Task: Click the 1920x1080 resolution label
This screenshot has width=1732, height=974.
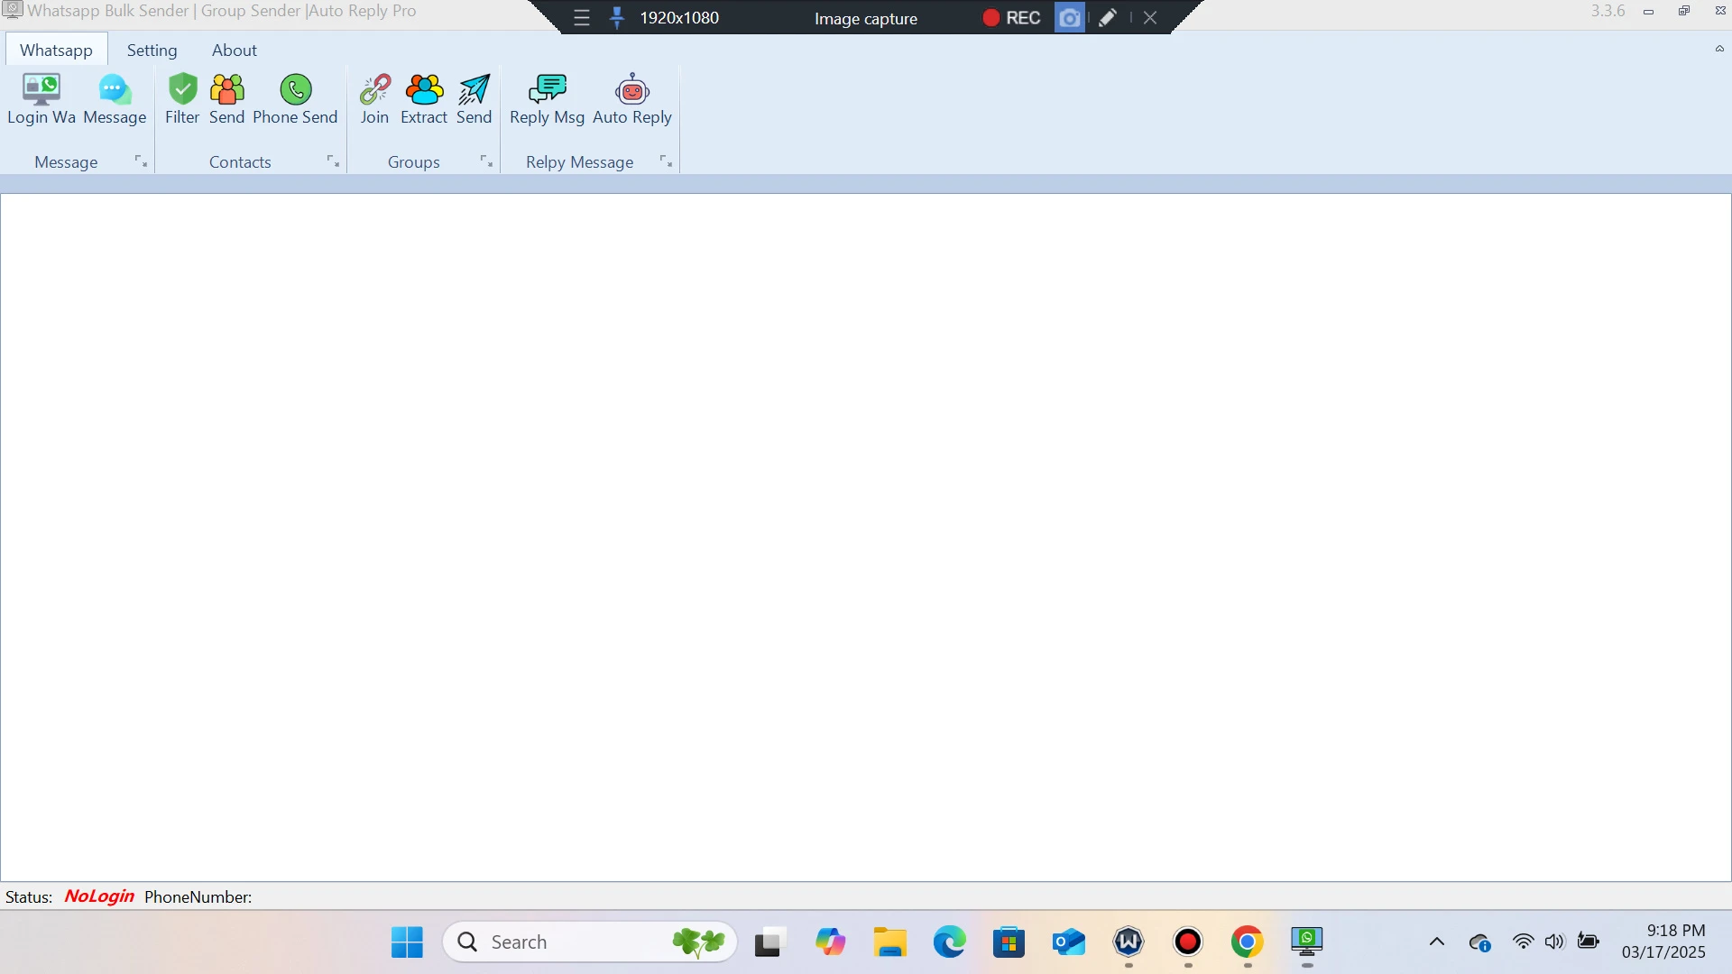Action: (679, 18)
